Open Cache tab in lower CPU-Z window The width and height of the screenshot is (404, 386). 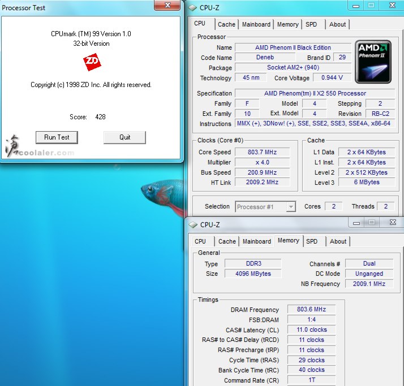[227, 241]
